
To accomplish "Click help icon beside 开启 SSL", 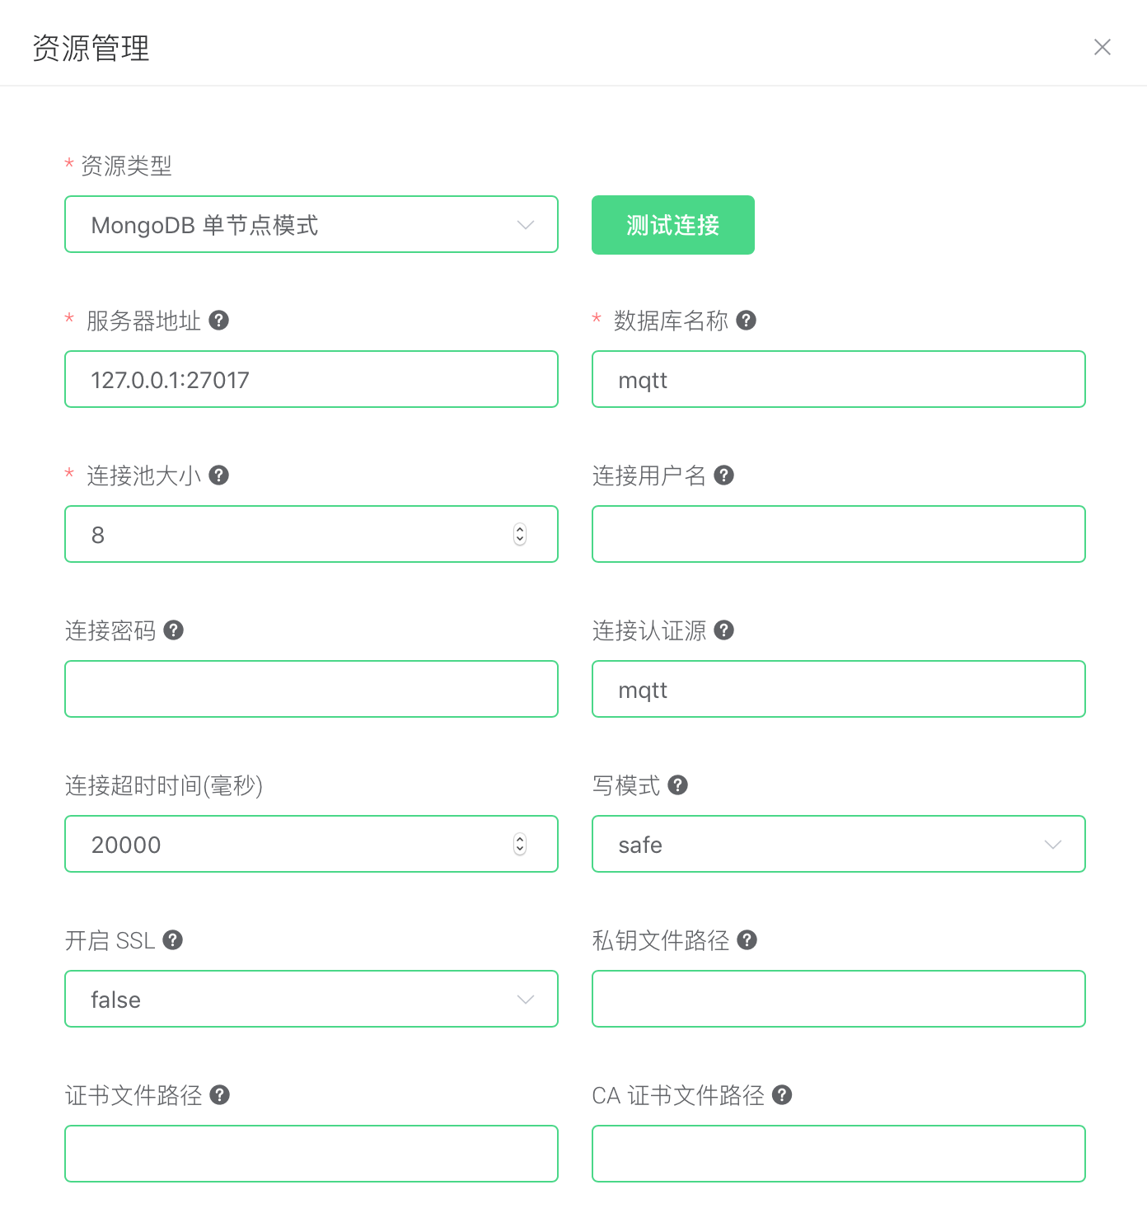I will pyautogui.click(x=172, y=940).
